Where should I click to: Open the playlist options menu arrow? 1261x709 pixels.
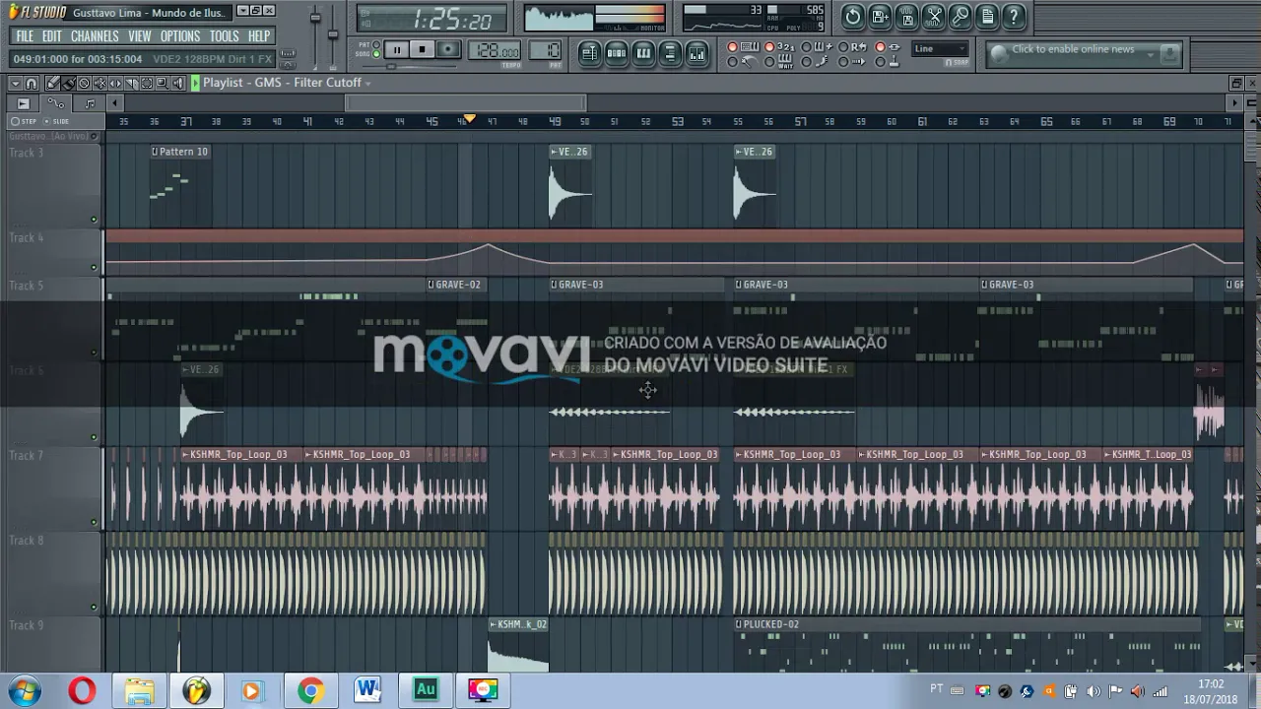click(16, 83)
